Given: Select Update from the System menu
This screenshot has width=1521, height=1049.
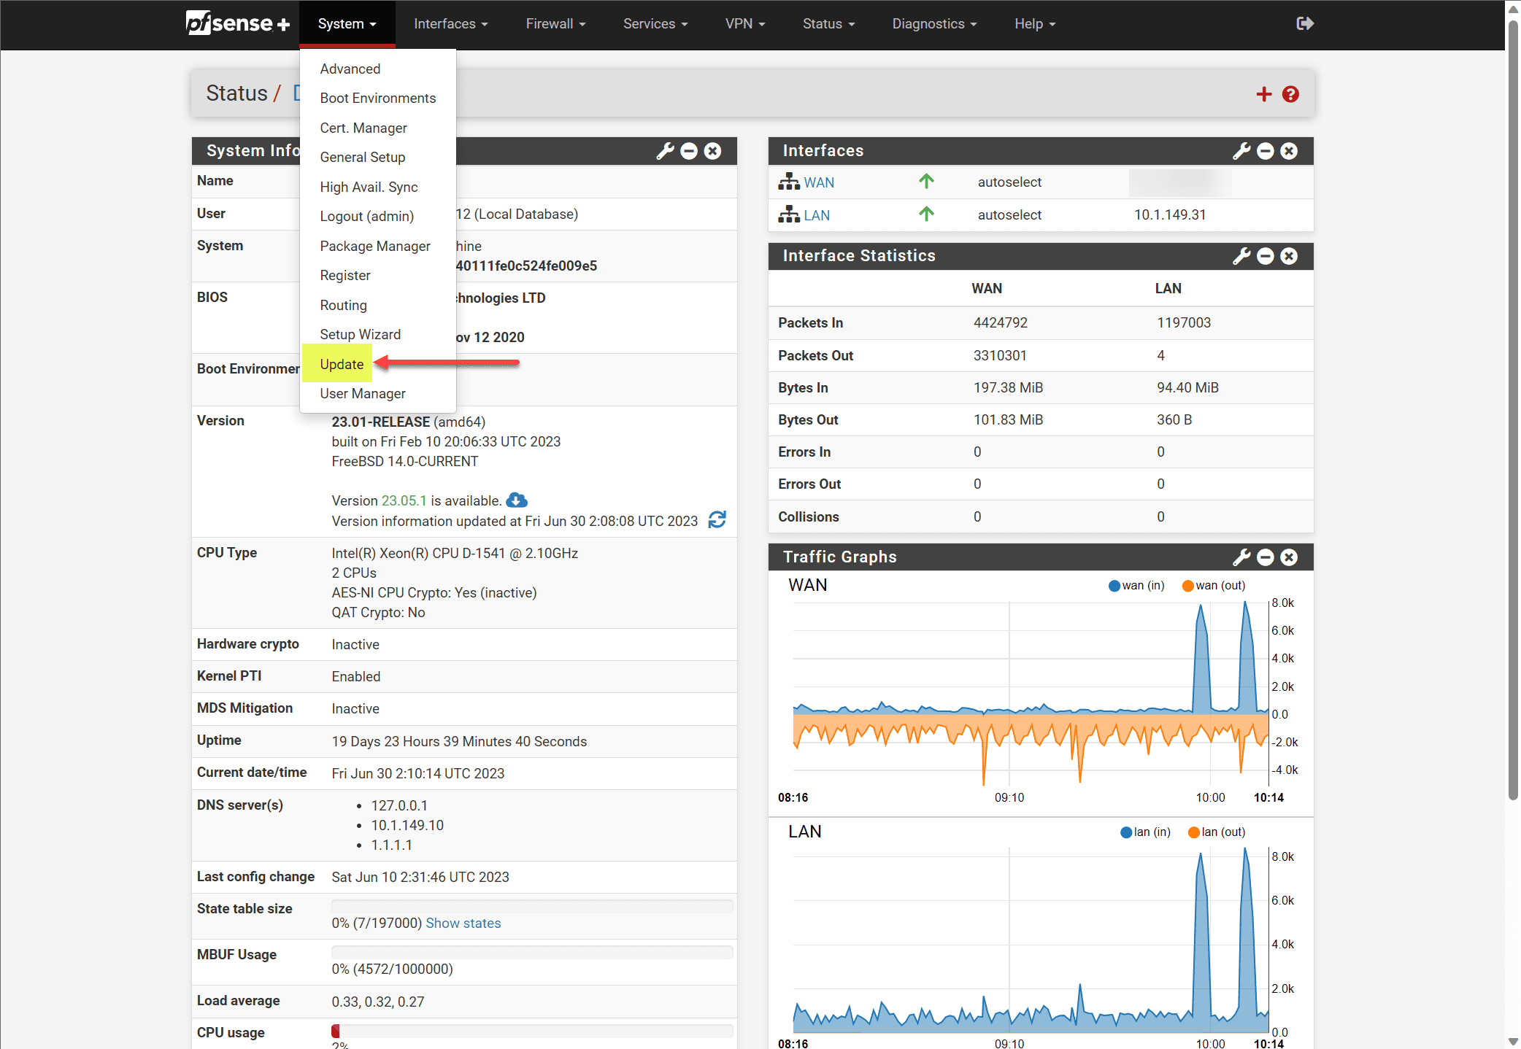Looking at the screenshot, I should [342, 364].
